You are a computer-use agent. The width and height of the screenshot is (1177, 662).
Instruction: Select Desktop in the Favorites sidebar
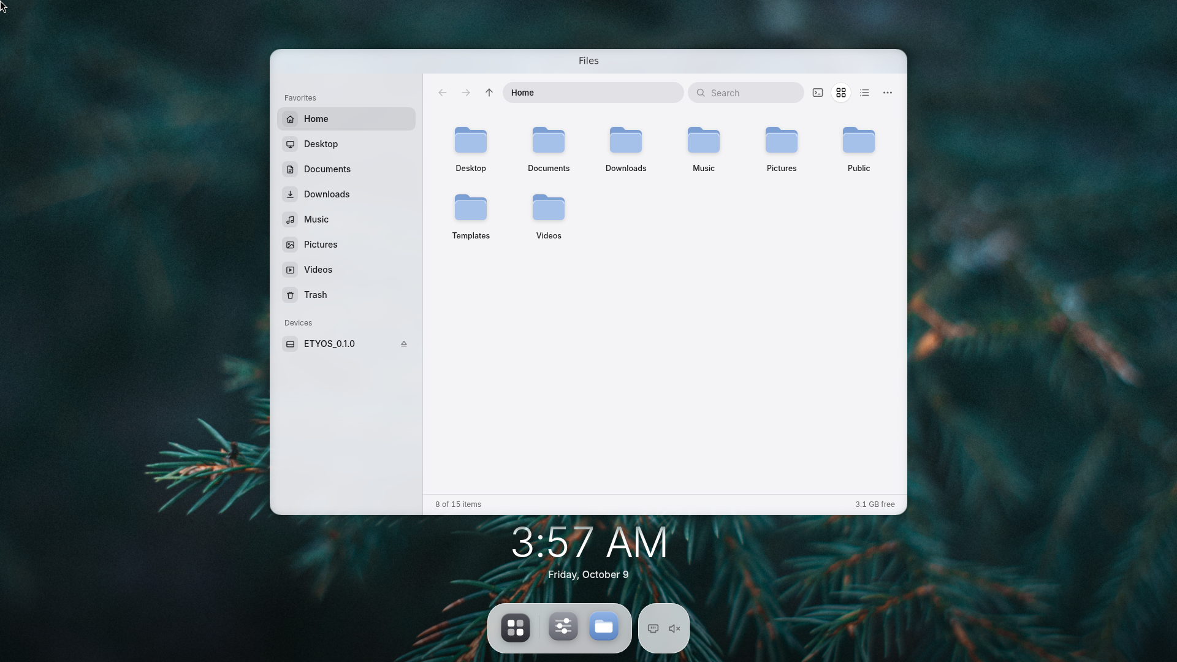click(346, 144)
